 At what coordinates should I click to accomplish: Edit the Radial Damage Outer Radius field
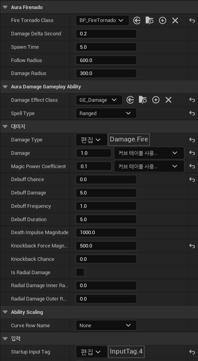point(106,299)
